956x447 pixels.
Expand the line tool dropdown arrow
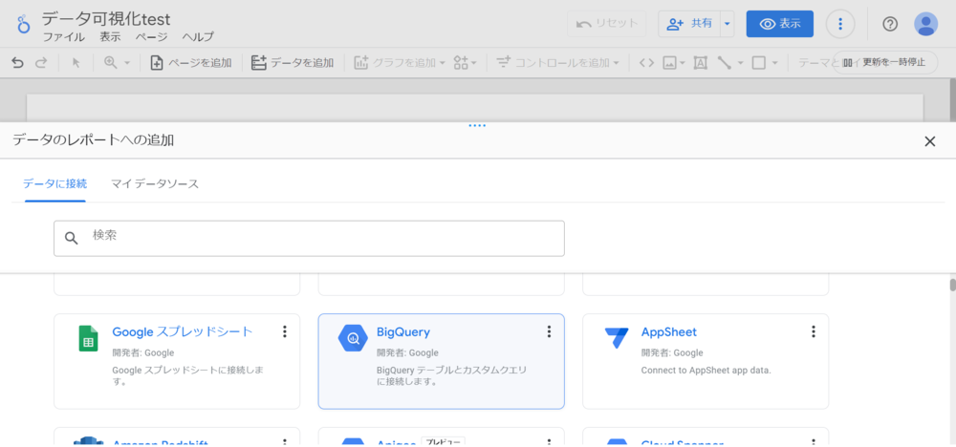pyautogui.click(x=740, y=63)
